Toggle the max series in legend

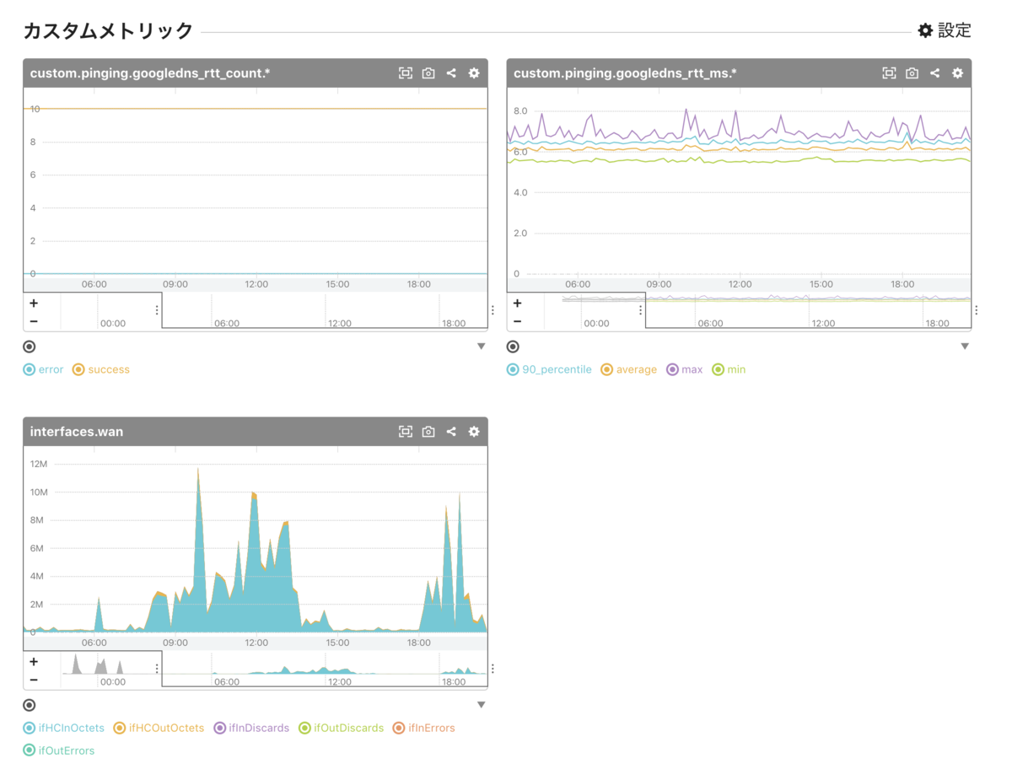684,369
